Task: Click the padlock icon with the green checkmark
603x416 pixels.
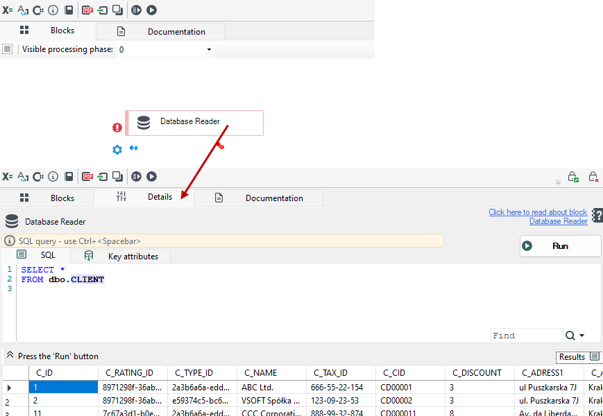Action: (x=573, y=177)
